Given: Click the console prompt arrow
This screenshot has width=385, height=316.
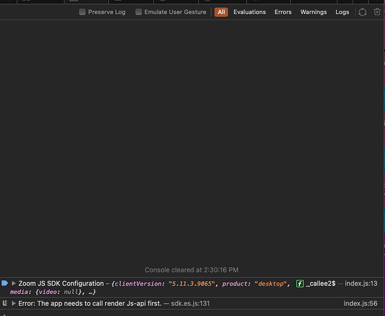Looking at the screenshot, I should [4, 315].
